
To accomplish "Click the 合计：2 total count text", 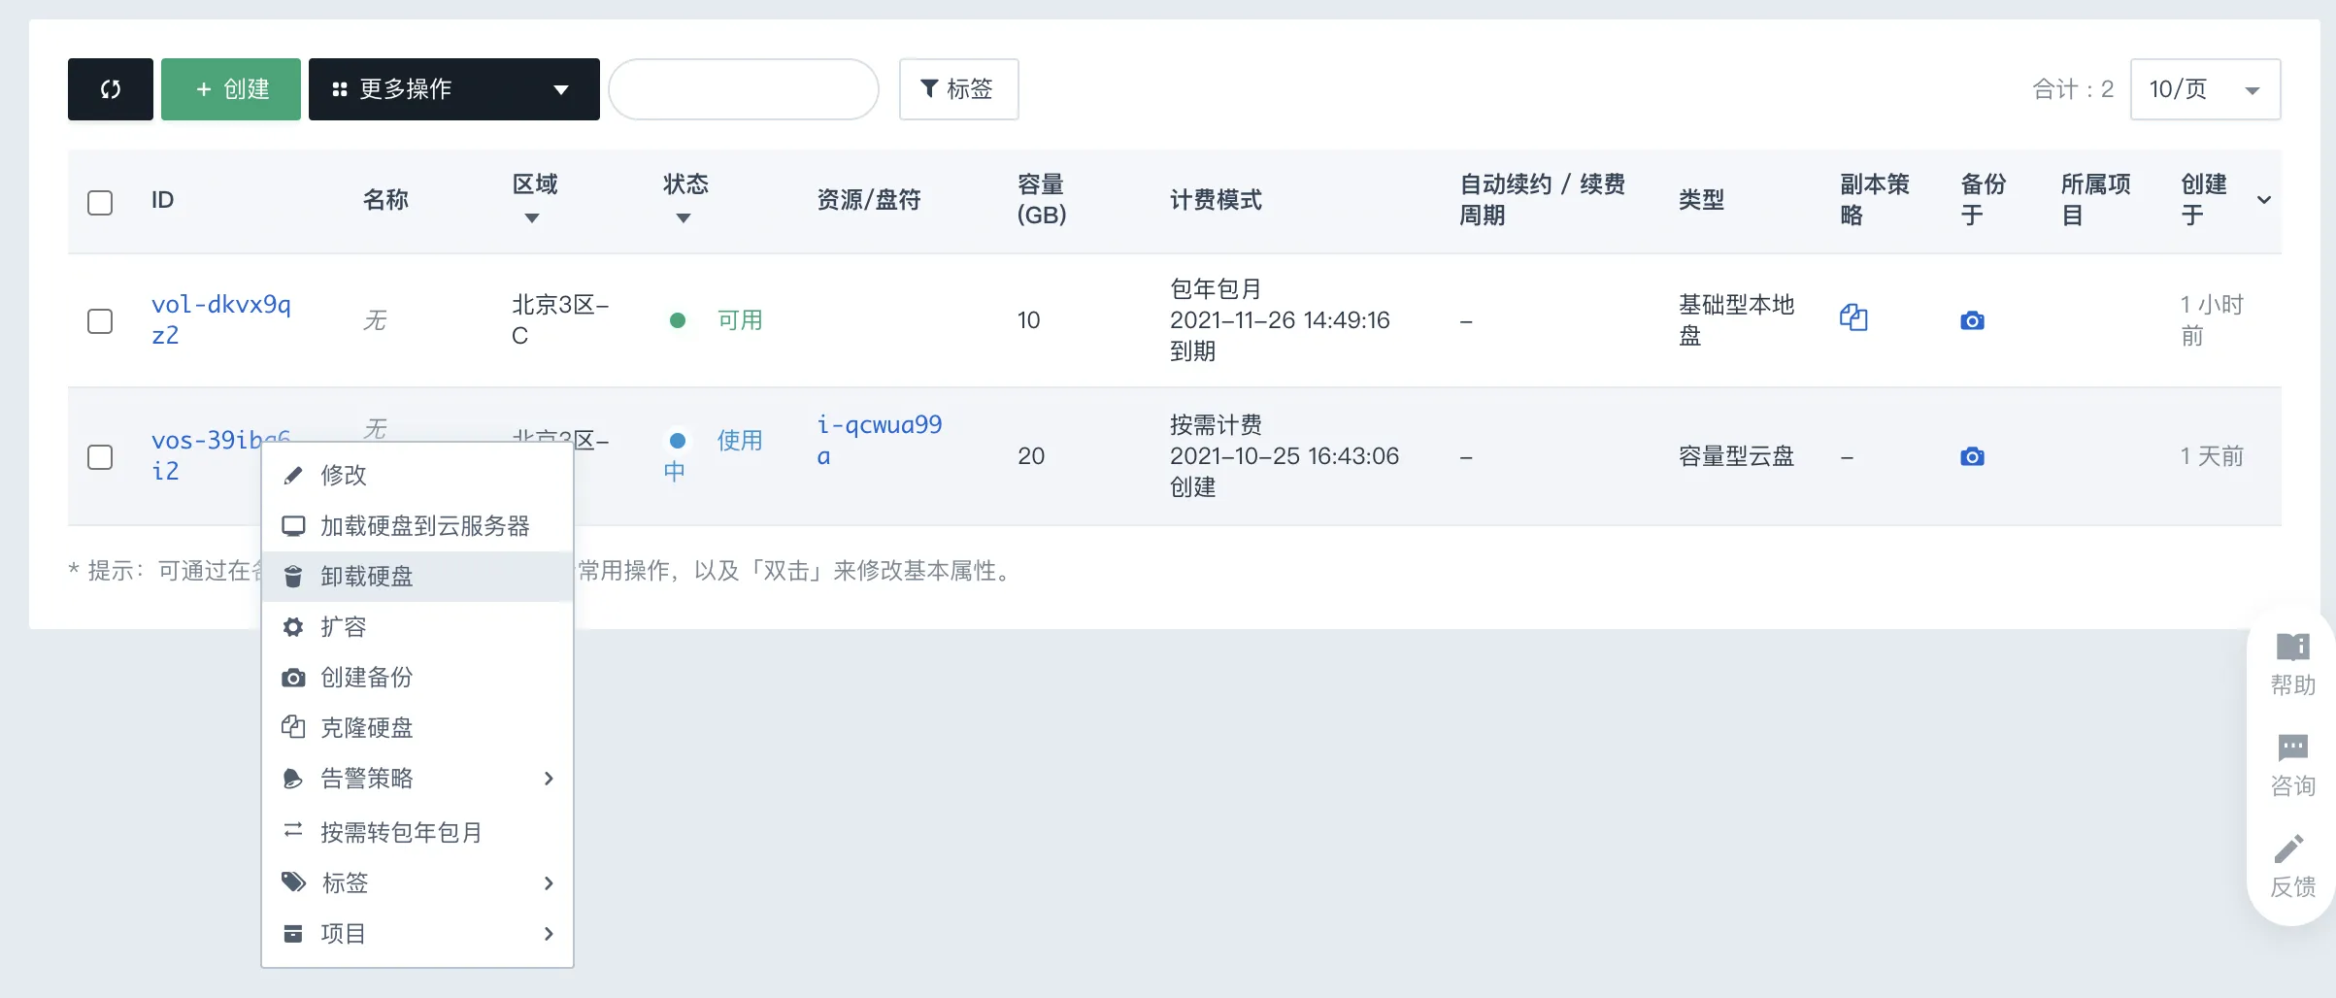I will point(2073,89).
